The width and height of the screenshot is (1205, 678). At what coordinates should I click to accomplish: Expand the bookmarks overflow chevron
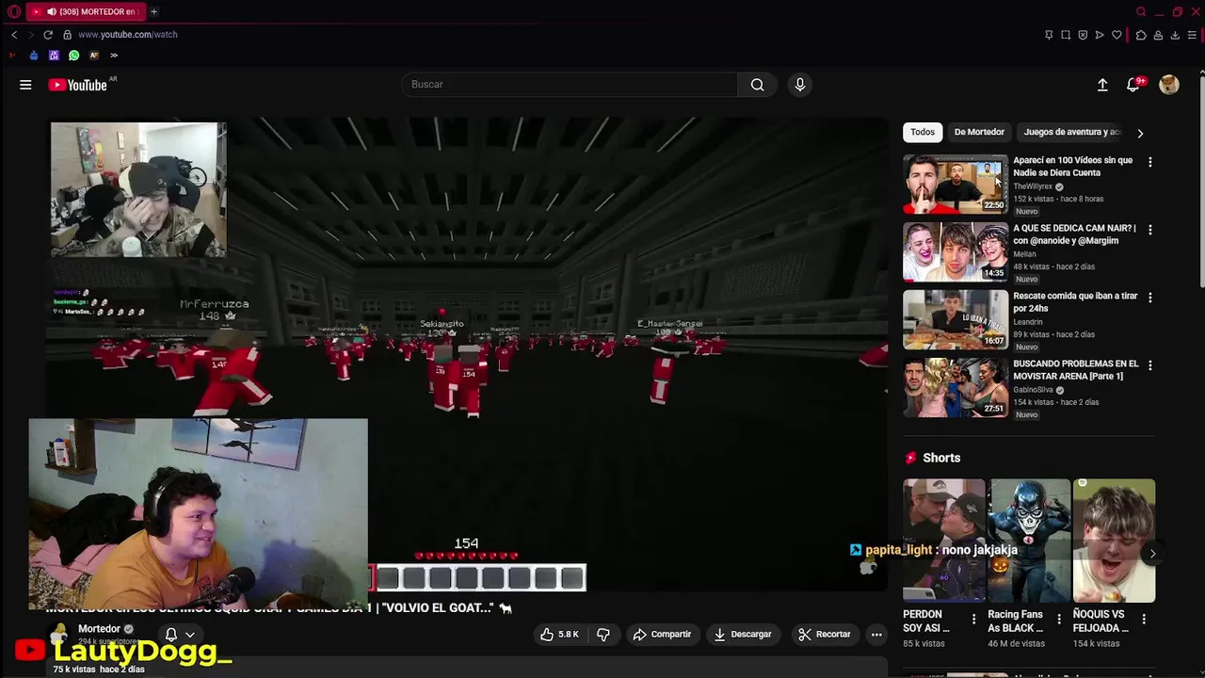point(114,56)
